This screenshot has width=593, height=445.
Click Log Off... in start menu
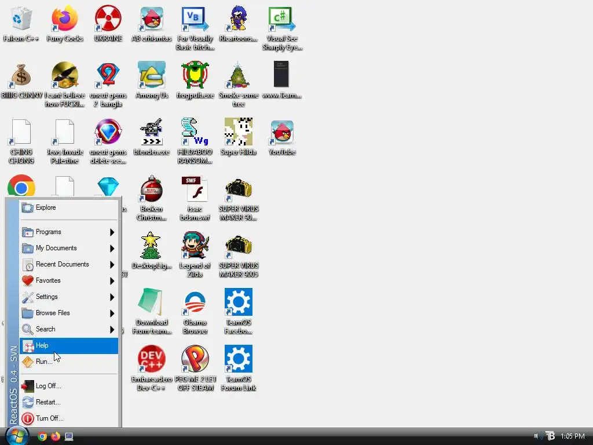(x=69, y=386)
